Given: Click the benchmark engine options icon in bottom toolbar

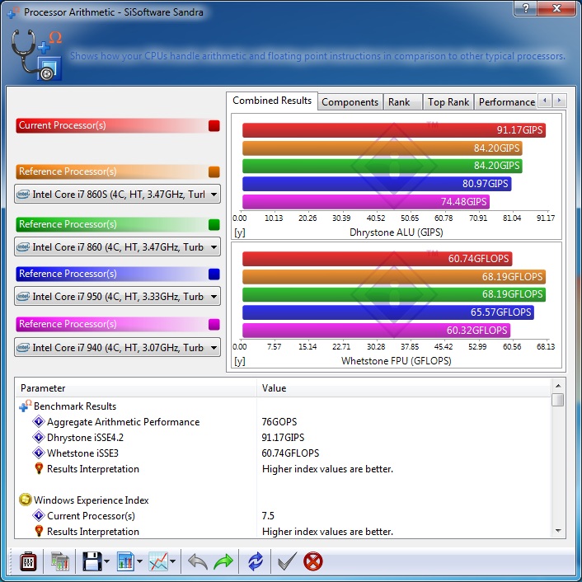Looking at the screenshot, I should coord(28,561).
